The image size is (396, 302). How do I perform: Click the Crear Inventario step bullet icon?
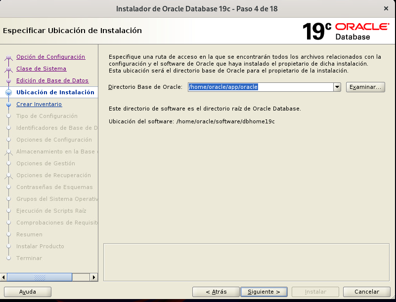coord(8,105)
